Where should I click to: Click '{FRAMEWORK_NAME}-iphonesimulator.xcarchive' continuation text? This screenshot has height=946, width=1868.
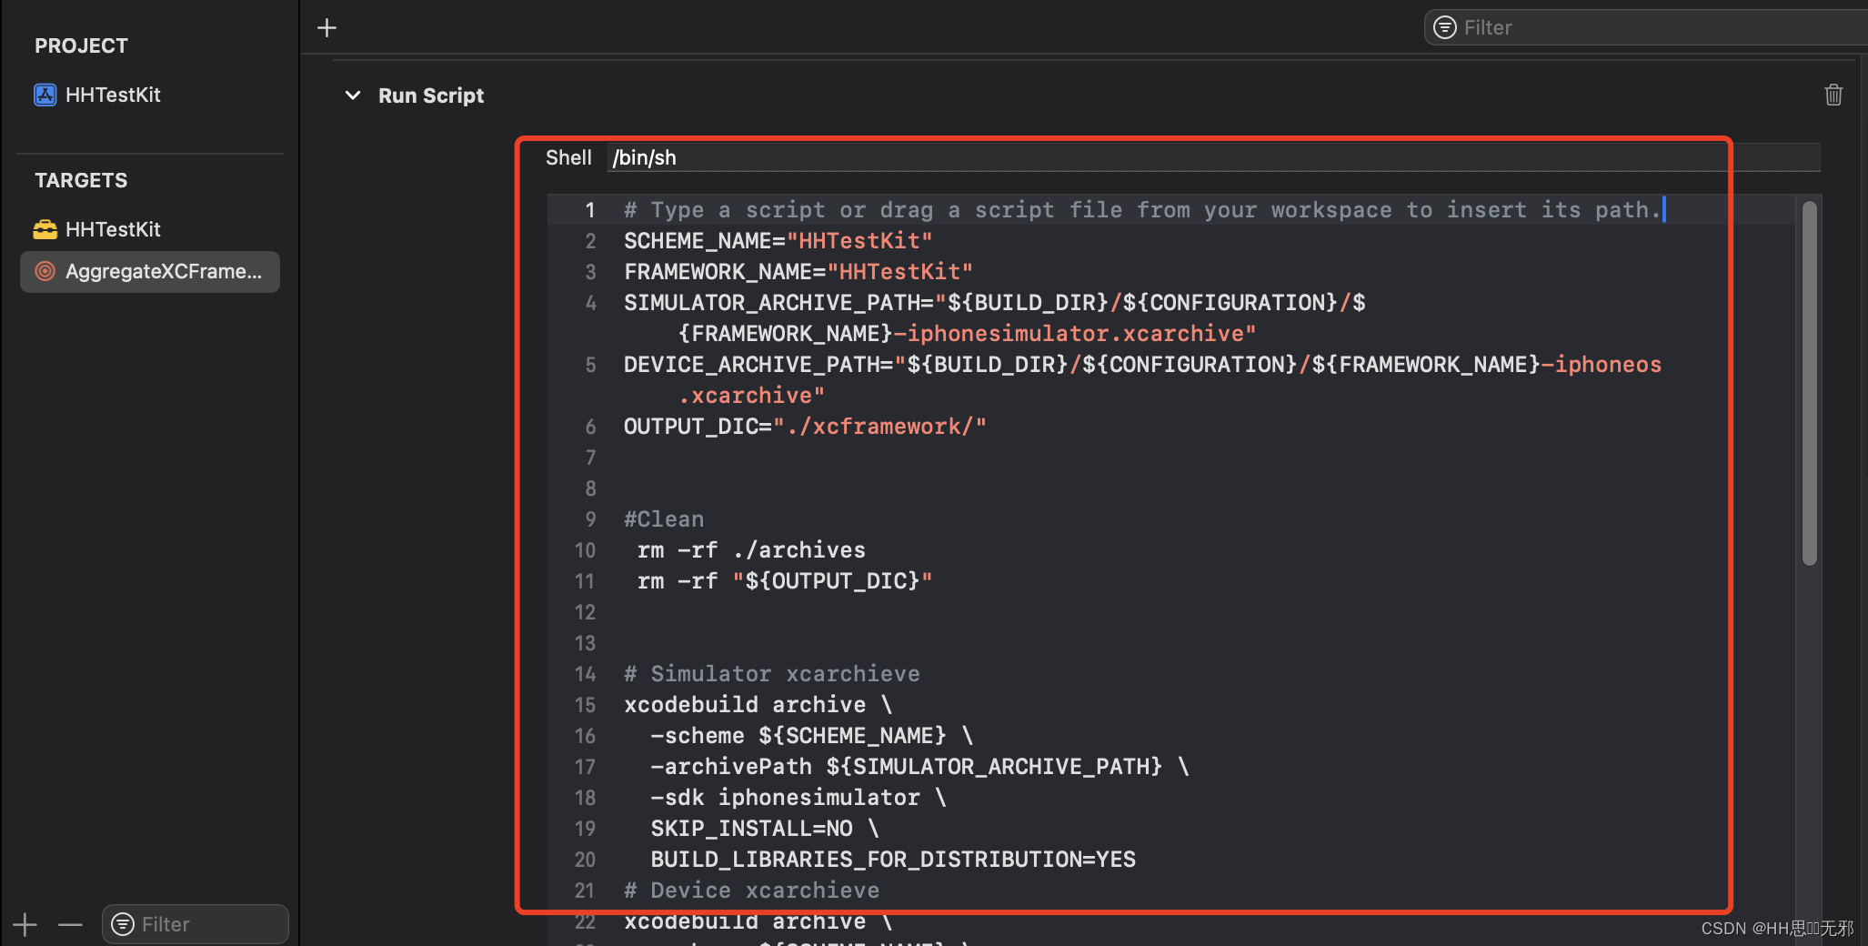tap(967, 334)
